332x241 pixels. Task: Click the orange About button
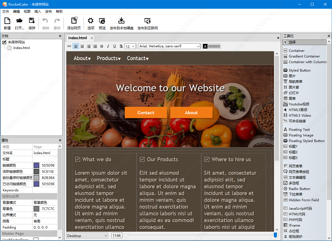point(191,112)
